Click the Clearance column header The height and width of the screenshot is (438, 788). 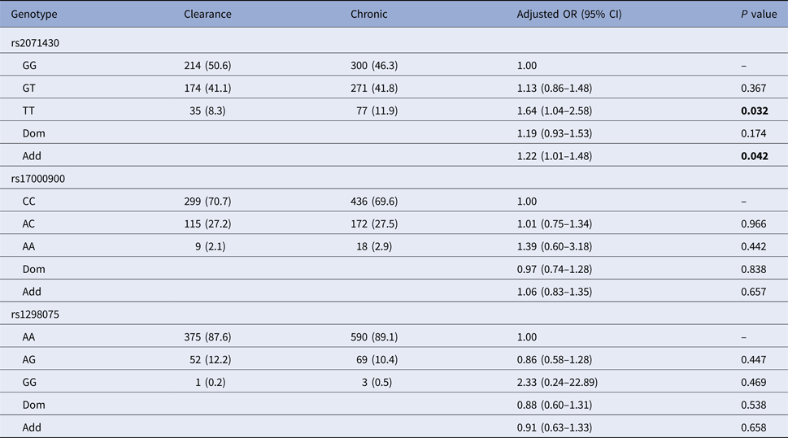207,15
